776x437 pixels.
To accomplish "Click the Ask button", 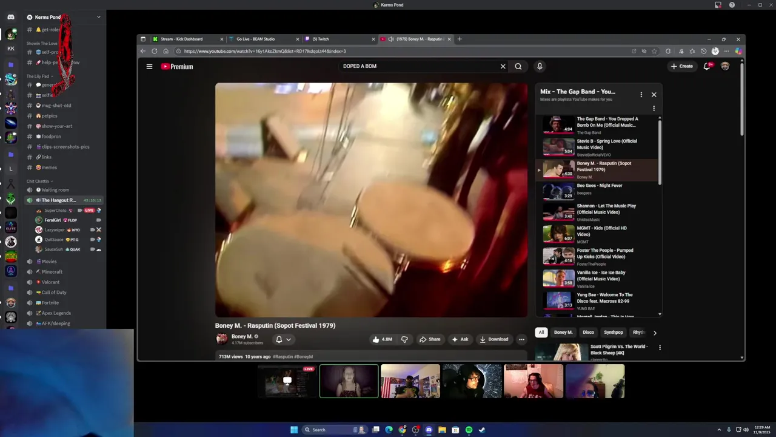I will point(460,339).
